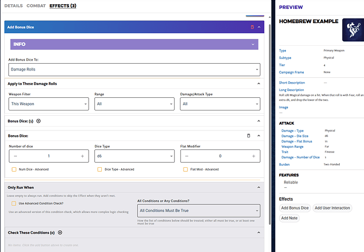The image size is (364, 252).
Task: Click the effects panel vertical scrollbar
Action: coord(270,124)
